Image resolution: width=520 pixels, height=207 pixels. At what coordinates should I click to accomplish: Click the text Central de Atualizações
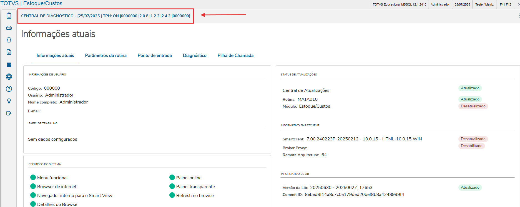point(306,90)
